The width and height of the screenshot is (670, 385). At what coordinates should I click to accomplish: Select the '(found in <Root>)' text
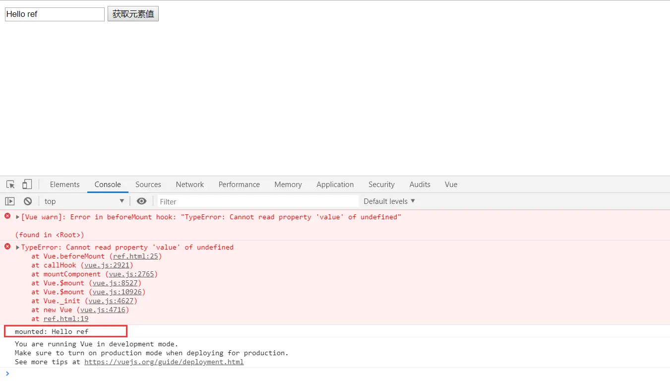point(50,235)
